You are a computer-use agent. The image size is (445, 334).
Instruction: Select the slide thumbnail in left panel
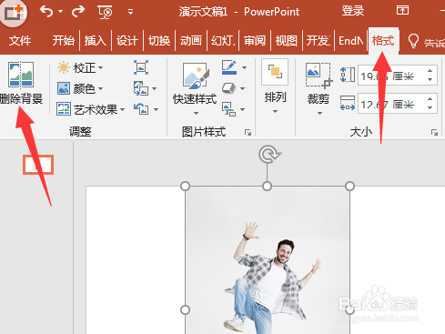[x=38, y=165]
